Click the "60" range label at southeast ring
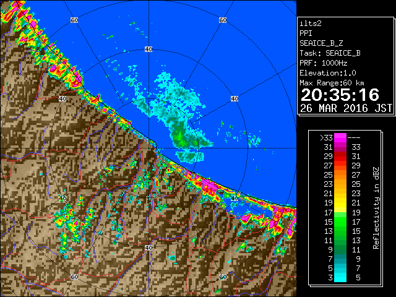The height and width of the screenshot is (297, 396). click(223, 277)
